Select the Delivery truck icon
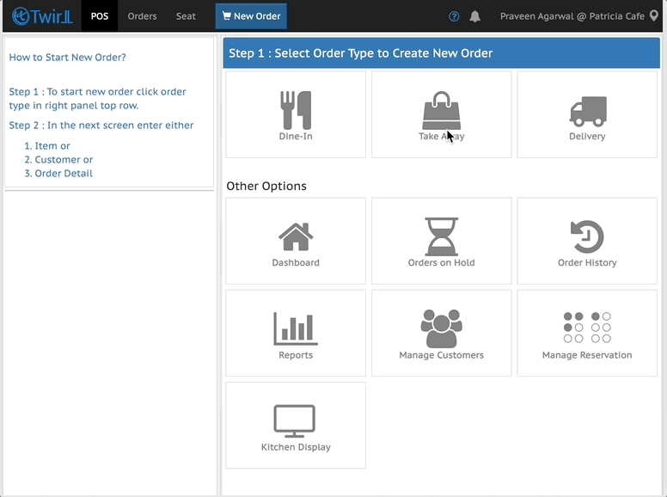The height and width of the screenshot is (497, 667). pyautogui.click(x=588, y=112)
